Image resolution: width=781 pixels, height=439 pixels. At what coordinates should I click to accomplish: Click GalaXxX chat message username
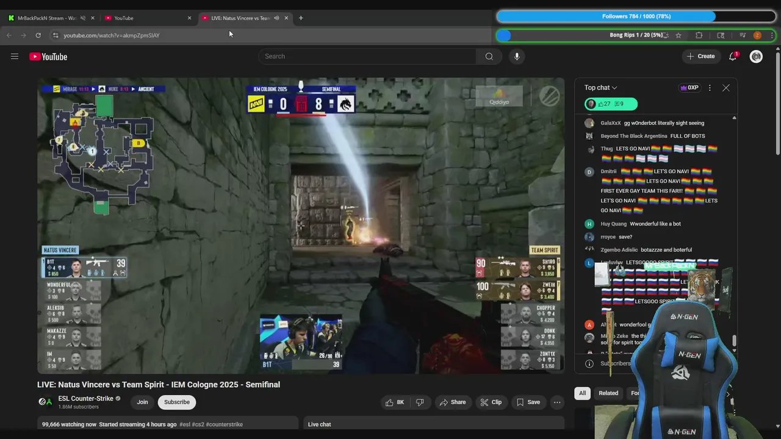(610, 123)
